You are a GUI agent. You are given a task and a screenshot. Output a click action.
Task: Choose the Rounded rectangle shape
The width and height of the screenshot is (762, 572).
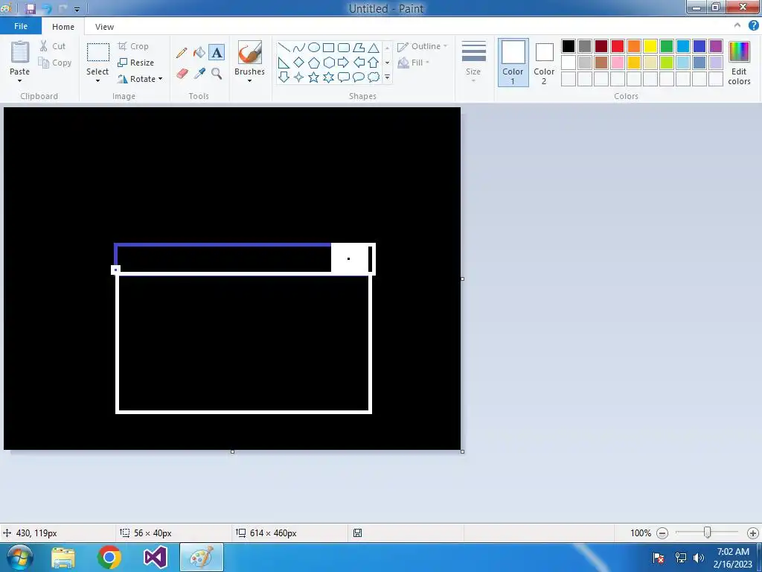click(344, 48)
